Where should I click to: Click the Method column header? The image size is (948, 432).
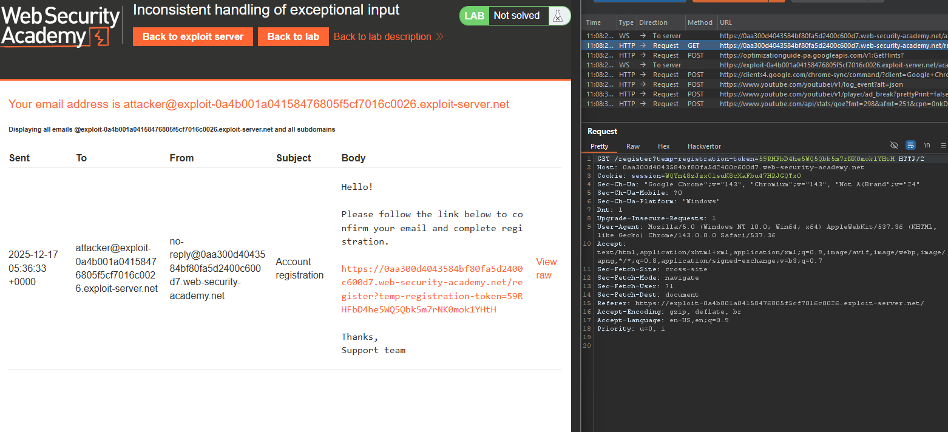pos(700,22)
